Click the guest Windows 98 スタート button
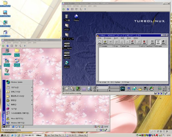Image resolution: width=172 pixels, height=137 pixels. pos(6,127)
